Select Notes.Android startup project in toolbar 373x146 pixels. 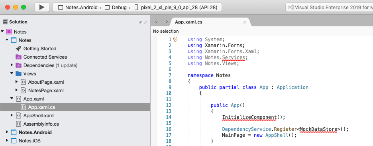pos(78,8)
